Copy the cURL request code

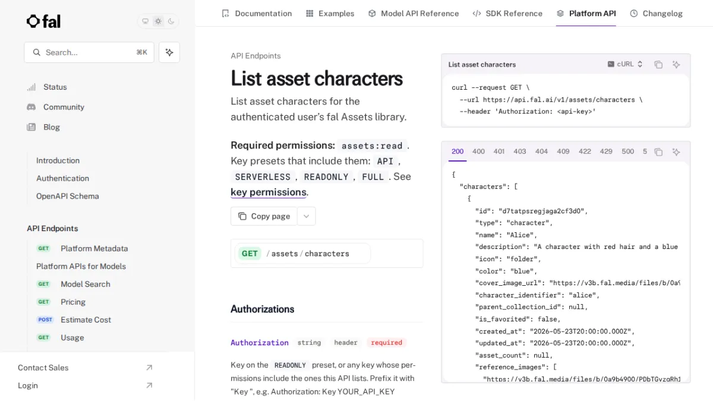(658, 64)
